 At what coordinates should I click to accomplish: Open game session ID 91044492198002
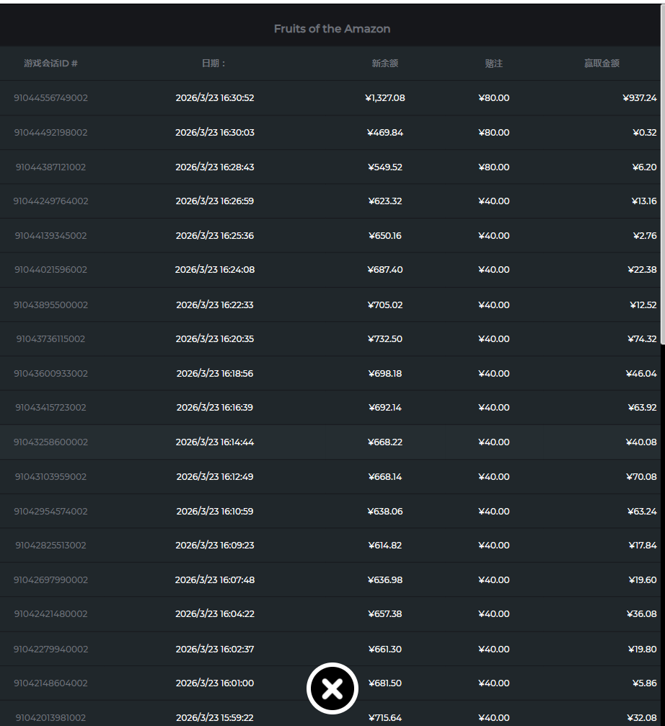(x=50, y=133)
